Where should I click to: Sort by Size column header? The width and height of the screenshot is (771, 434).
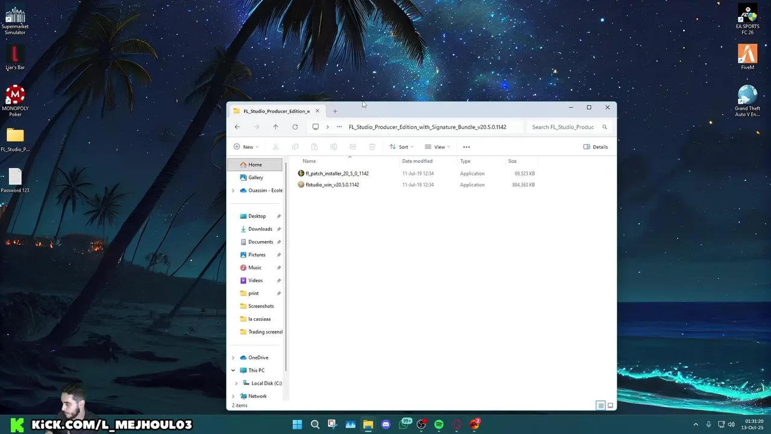coord(512,162)
